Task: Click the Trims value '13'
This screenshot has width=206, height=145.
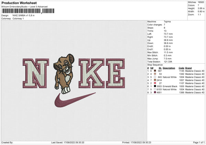Action: 165,31
